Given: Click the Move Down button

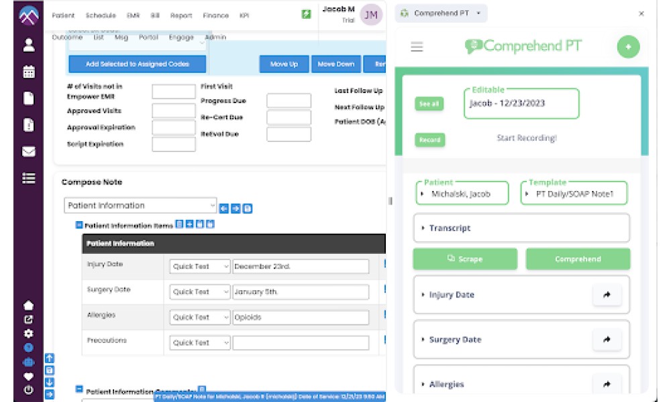Looking at the screenshot, I should point(336,64).
